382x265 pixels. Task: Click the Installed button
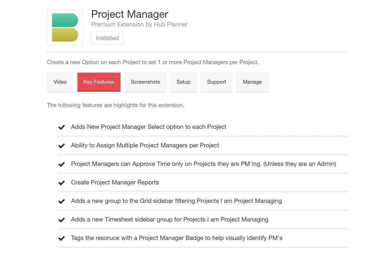click(x=107, y=38)
